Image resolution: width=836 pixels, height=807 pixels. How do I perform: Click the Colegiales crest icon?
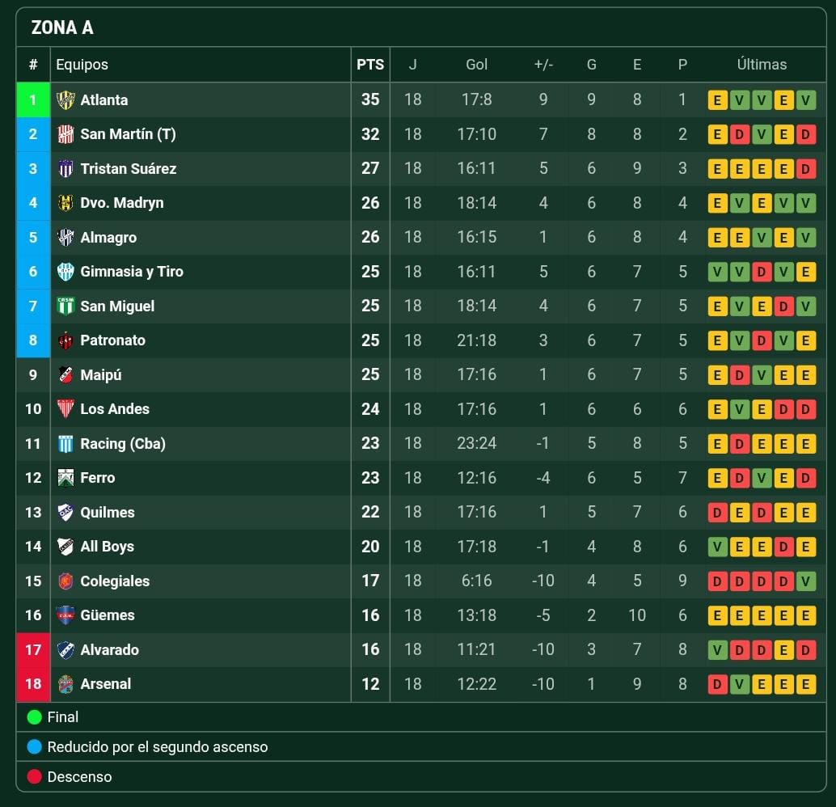[x=65, y=581]
